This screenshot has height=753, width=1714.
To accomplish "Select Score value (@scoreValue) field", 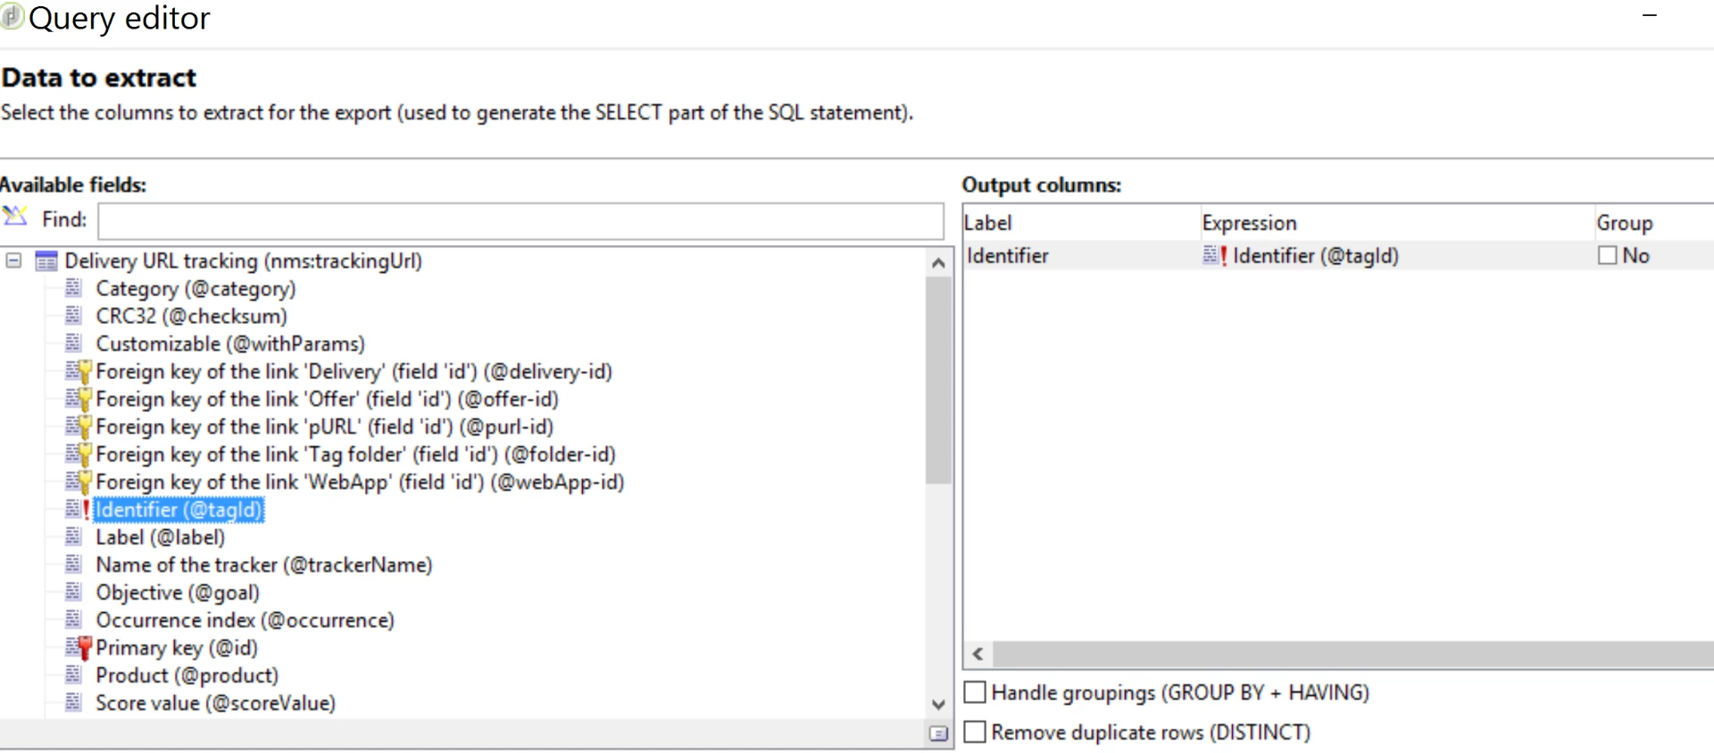I will [x=215, y=704].
